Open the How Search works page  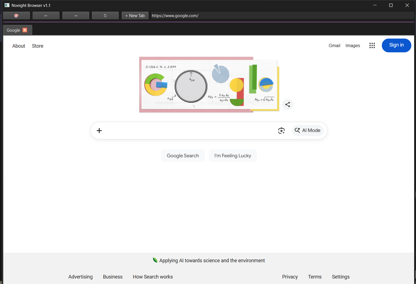(153, 277)
